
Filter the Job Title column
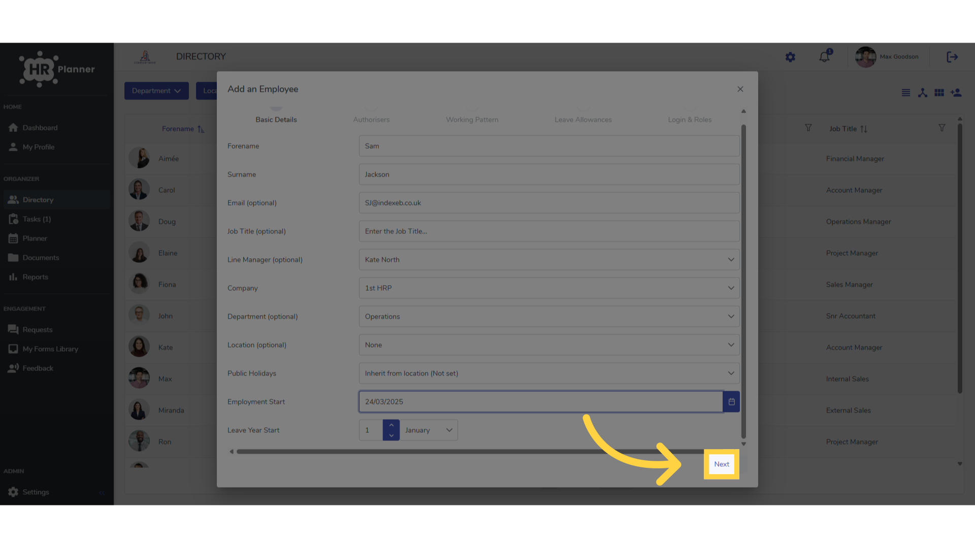942,128
